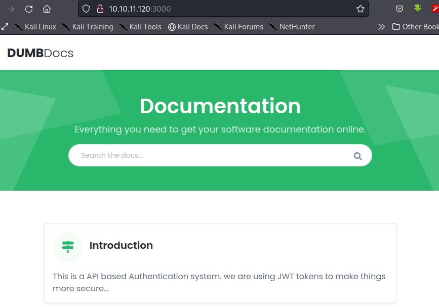Click the green download arrow extension
Screen dimensions: 439x307
click(418, 9)
